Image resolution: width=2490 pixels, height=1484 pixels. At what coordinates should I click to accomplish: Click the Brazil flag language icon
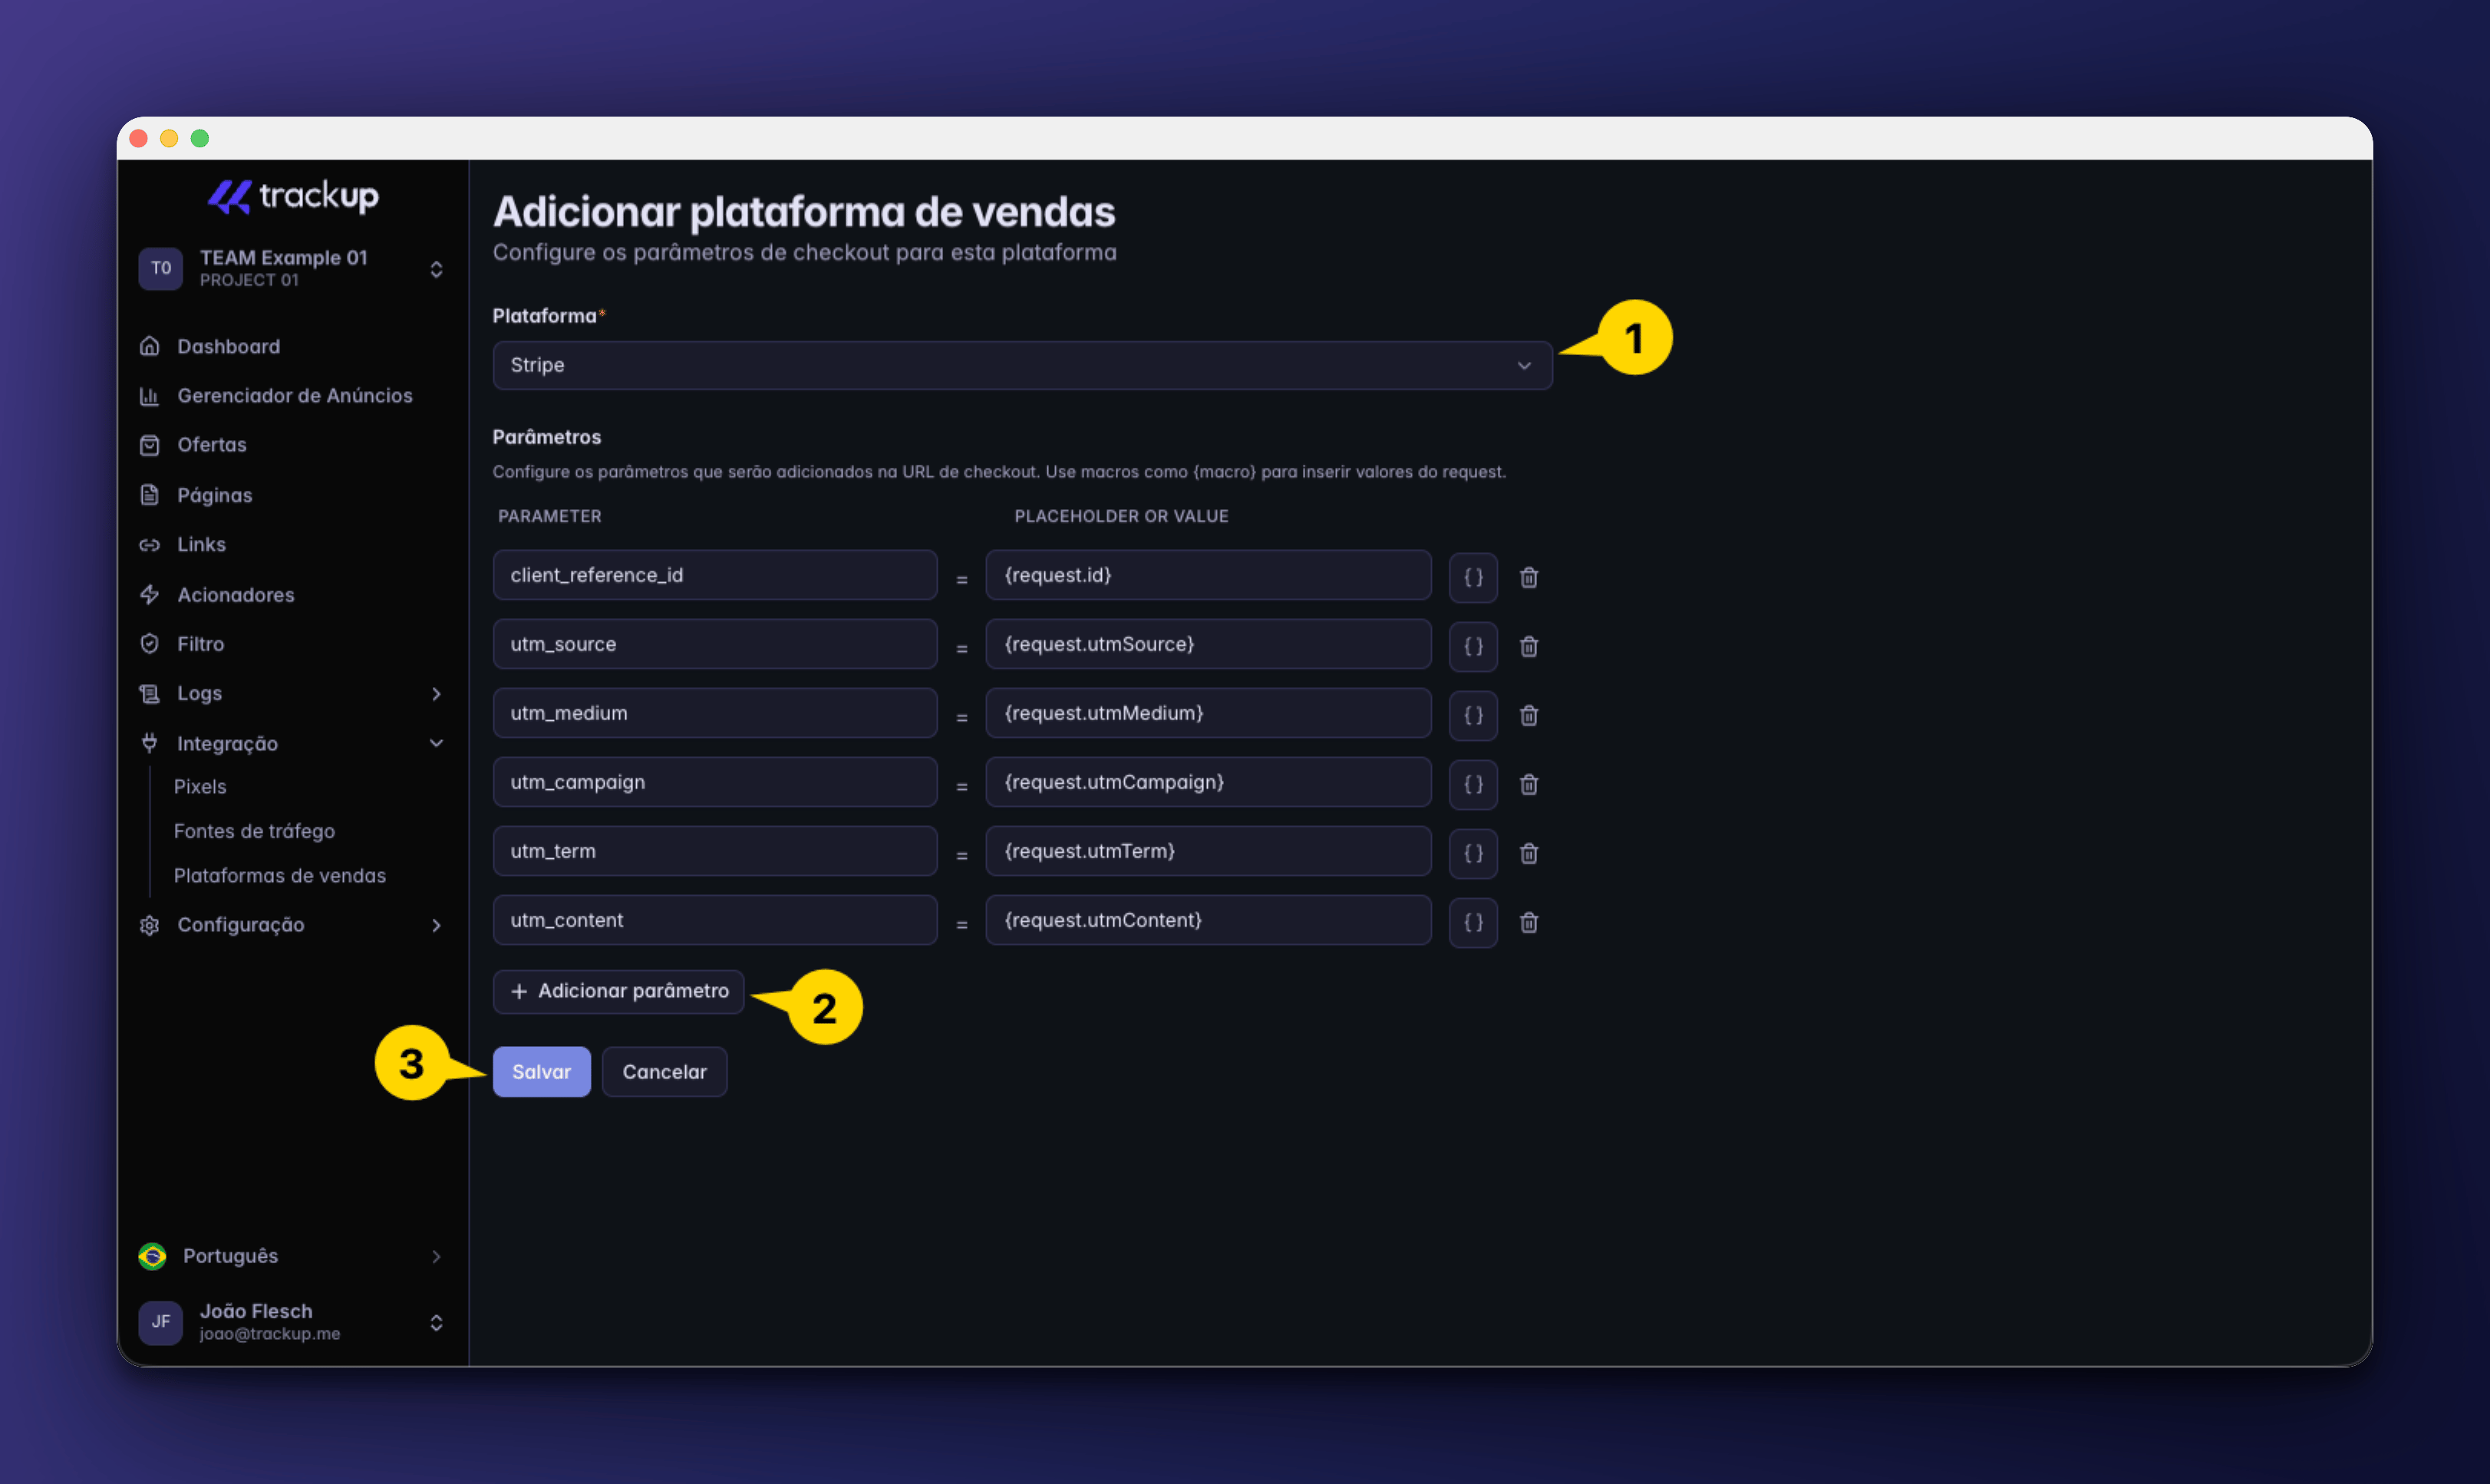152,1256
